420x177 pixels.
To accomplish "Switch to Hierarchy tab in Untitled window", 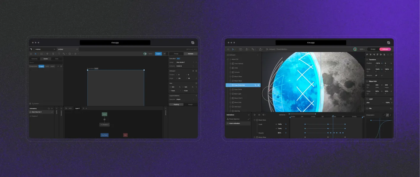I will click(x=34, y=59).
